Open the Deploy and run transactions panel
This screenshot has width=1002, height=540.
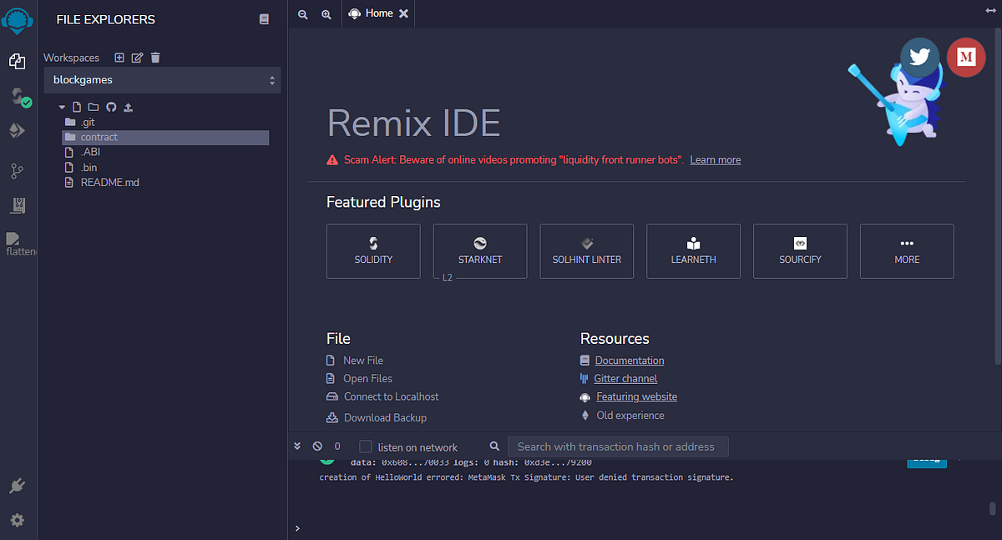[x=18, y=131]
